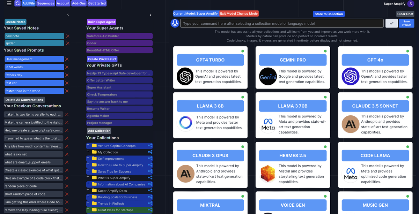Image resolution: width=419 pixels, height=214 pixels.
Task: Open the hamburger menu
Action: [x=9, y=3]
